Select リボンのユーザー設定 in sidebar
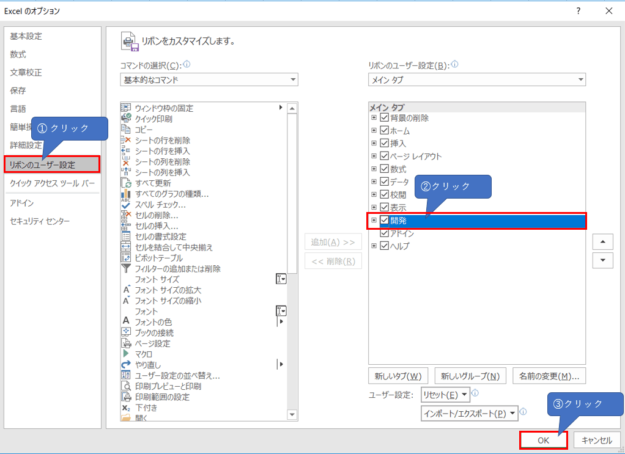 click(52, 164)
